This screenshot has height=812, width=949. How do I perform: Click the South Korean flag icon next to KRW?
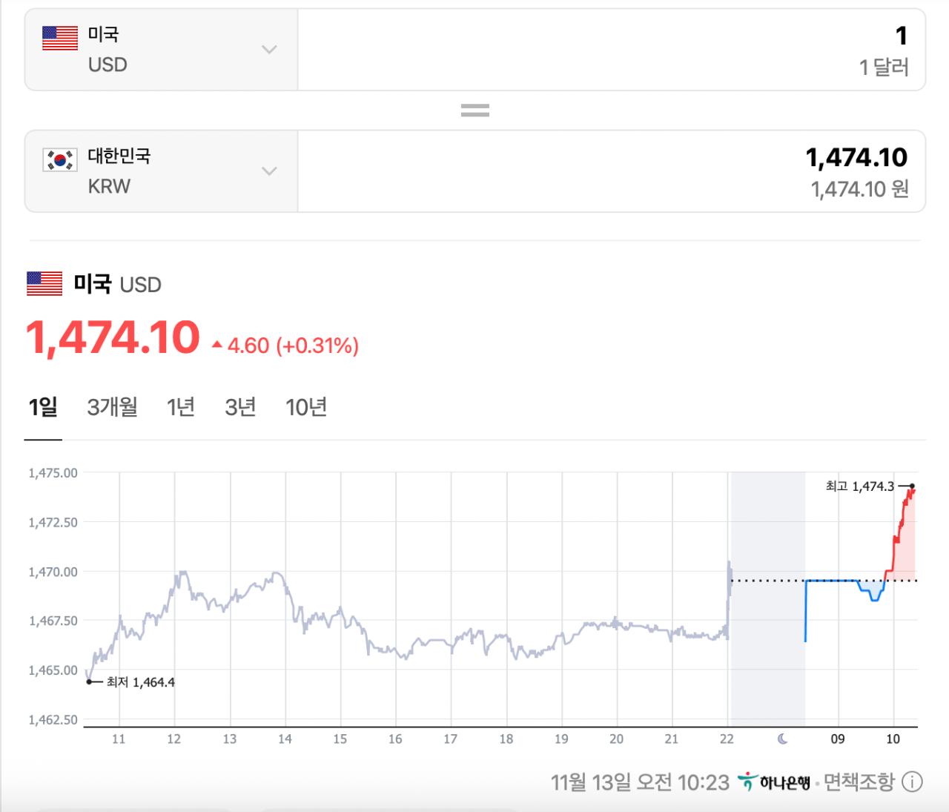coord(60,159)
